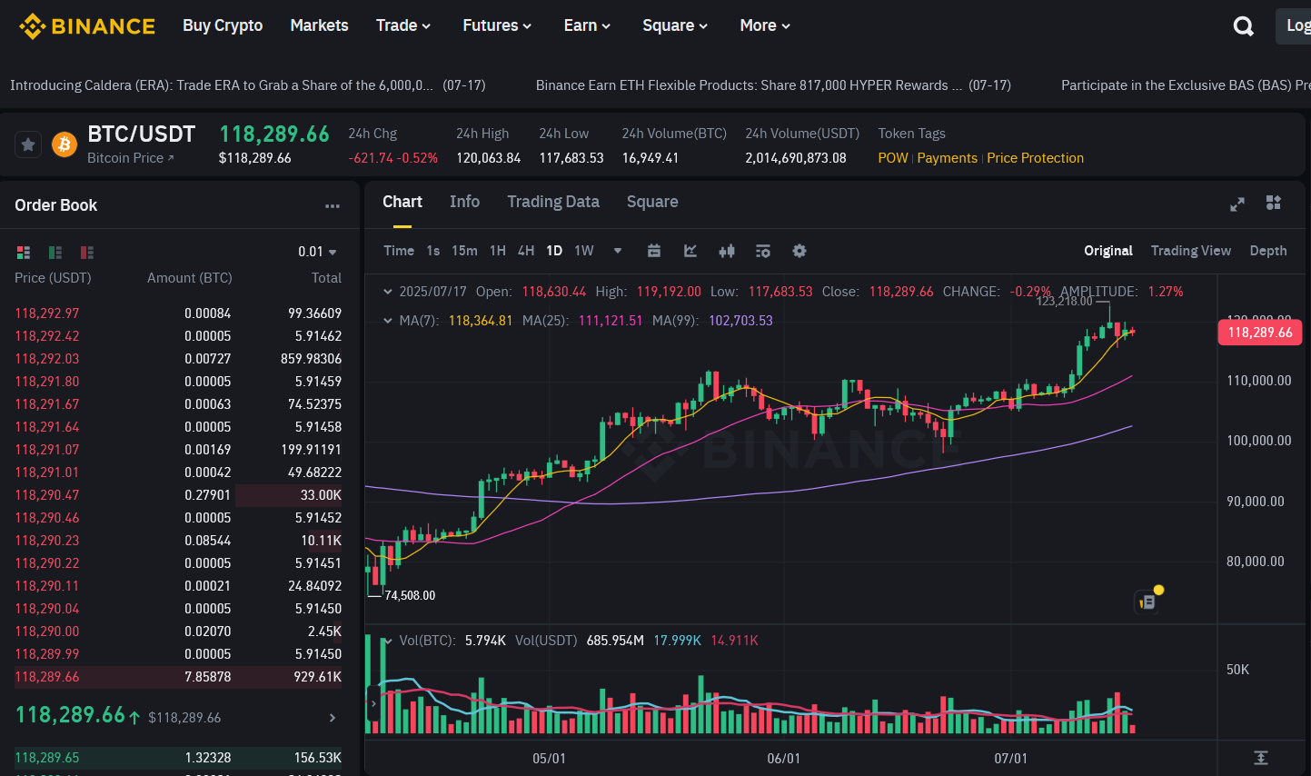Switch to Depth chart mode
Viewport: 1311px width, 776px height.
[1268, 251]
